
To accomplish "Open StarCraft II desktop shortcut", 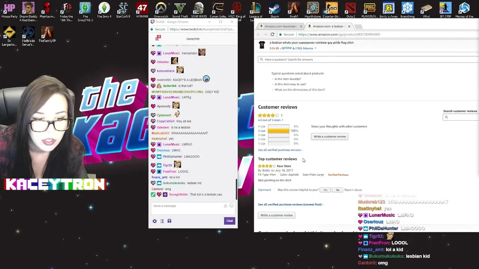I will [123, 10].
